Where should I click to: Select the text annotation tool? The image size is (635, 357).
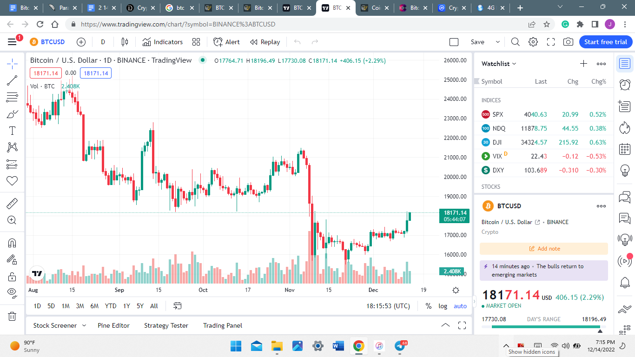tap(12, 131)
